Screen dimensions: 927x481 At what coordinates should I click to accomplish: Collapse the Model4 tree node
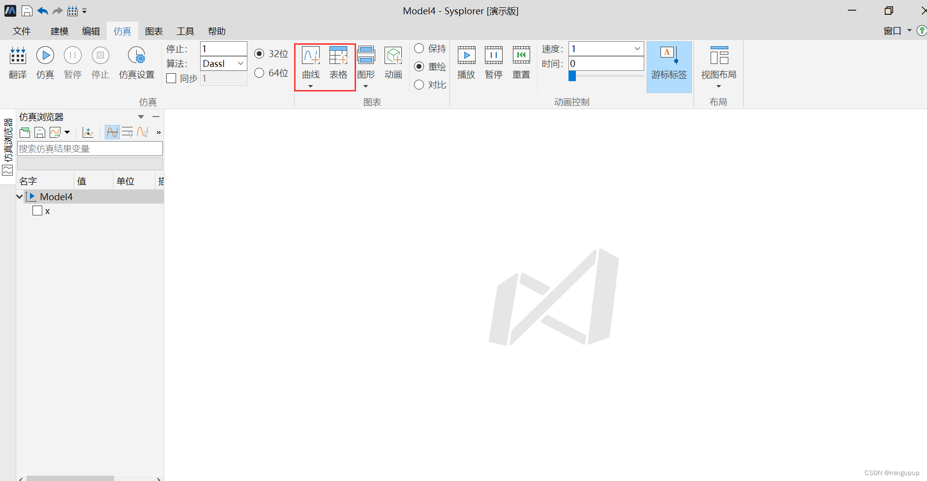click(19, 196)
